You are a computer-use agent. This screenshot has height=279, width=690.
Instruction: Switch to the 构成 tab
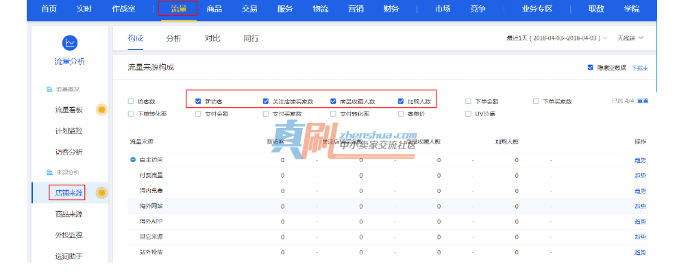136,38
